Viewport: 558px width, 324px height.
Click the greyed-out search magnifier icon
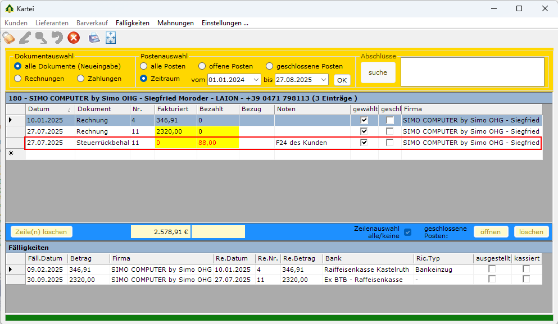41,38
